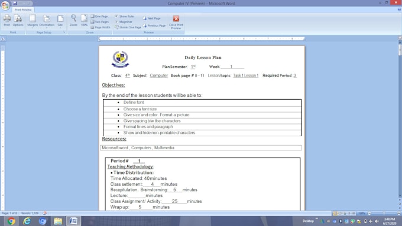Click Time Allocated: 40 minutes line
Viewport: 402px width, 226px height.
(x=138, y=178)
